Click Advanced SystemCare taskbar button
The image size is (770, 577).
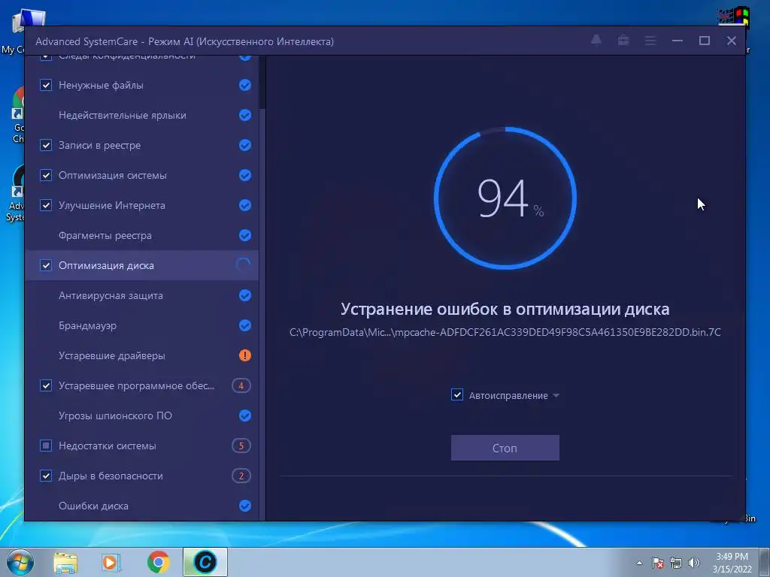coord(205,562)
